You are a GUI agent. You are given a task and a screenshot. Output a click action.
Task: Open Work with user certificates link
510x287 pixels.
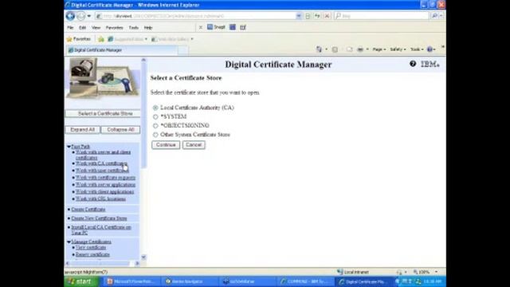[x=102, y=171]
